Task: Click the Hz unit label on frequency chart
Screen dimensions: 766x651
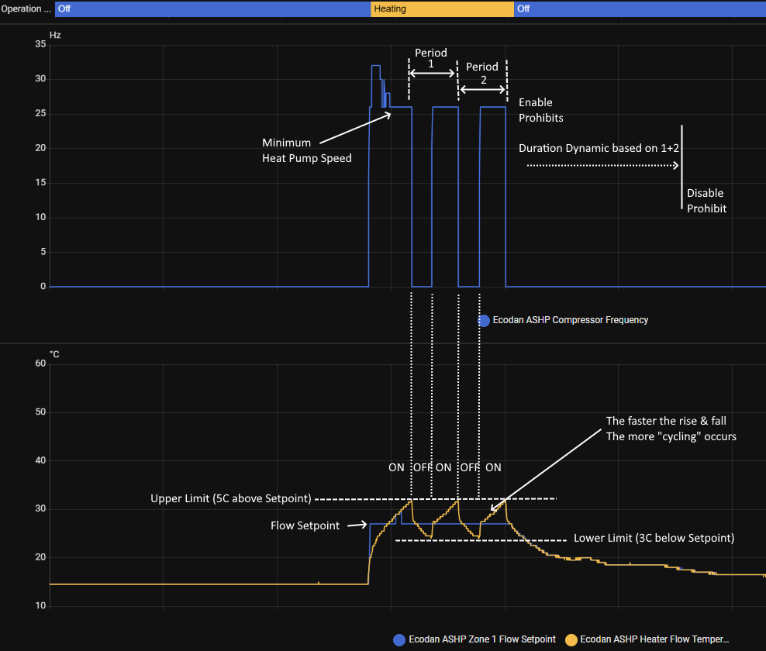Action: coord(55,36)
